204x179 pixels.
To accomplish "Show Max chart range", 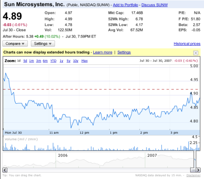I will click(x=84, y=61).
